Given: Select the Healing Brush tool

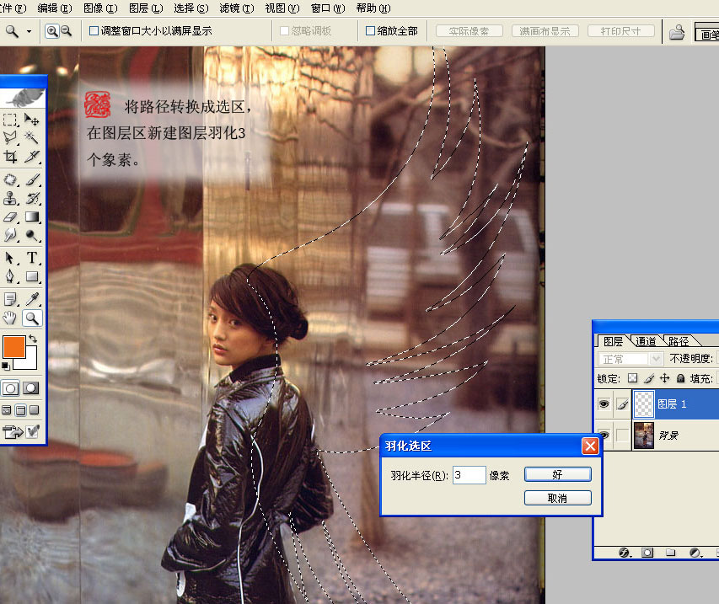Looking at the screenshot, I should tap(10, 179).
